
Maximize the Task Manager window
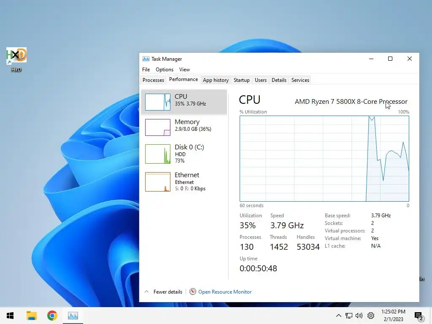(390, 59)
